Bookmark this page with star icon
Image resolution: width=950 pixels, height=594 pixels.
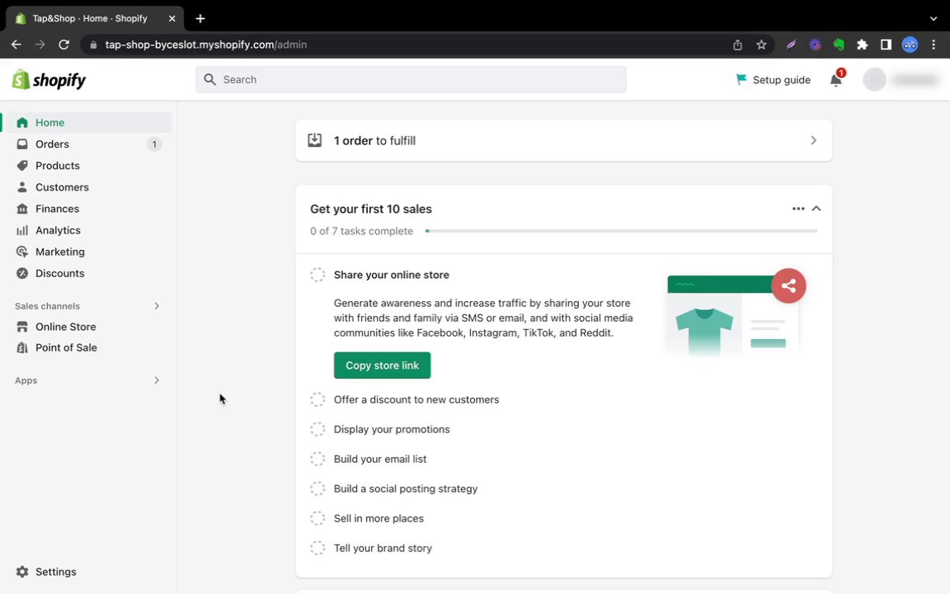pos(761,45)
